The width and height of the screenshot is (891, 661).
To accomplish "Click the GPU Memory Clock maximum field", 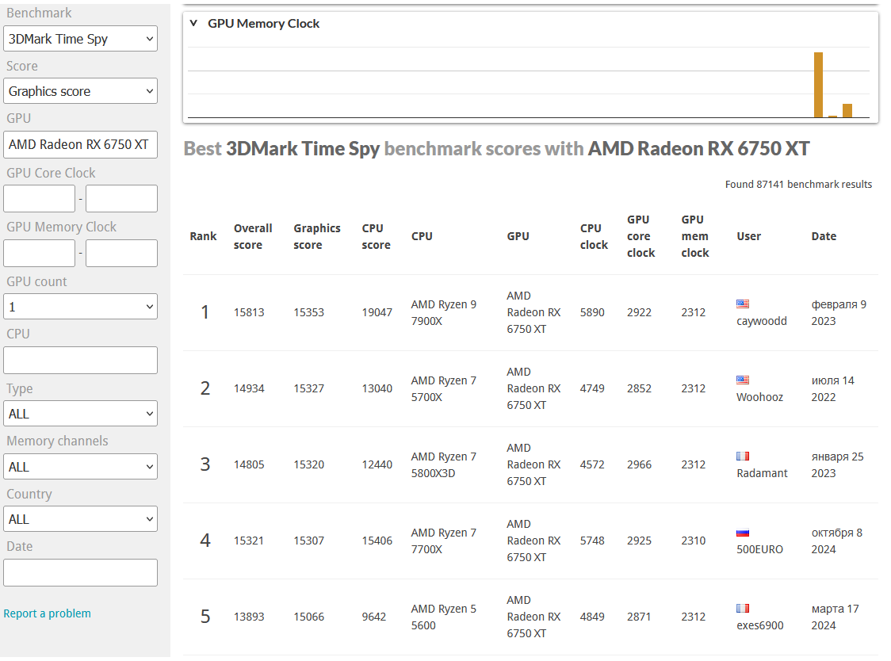I will 121,254.
